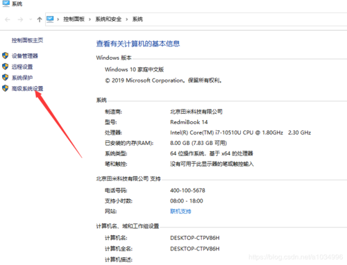Open 设备管理器
The image size is (347, 265).
[25, 56]
